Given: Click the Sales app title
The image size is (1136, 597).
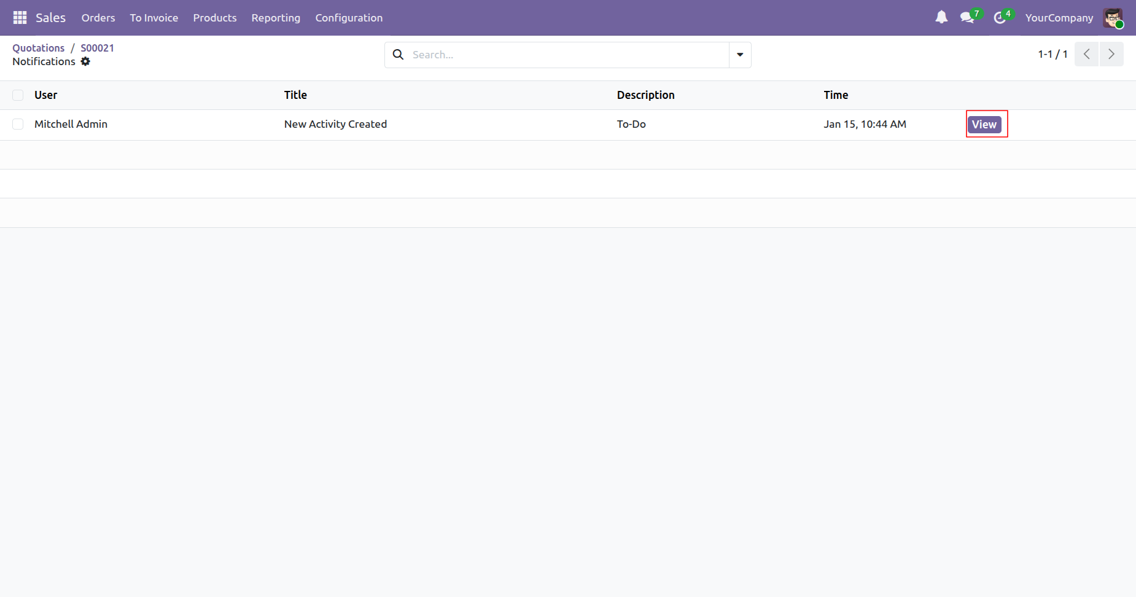Looking at the screenshot, I should pos(50,18).
